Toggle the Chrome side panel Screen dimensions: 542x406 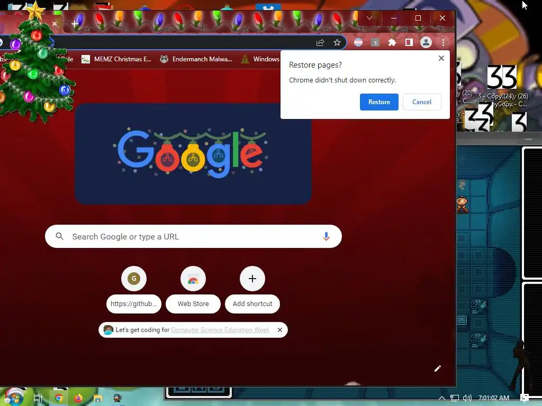(409, 42)
